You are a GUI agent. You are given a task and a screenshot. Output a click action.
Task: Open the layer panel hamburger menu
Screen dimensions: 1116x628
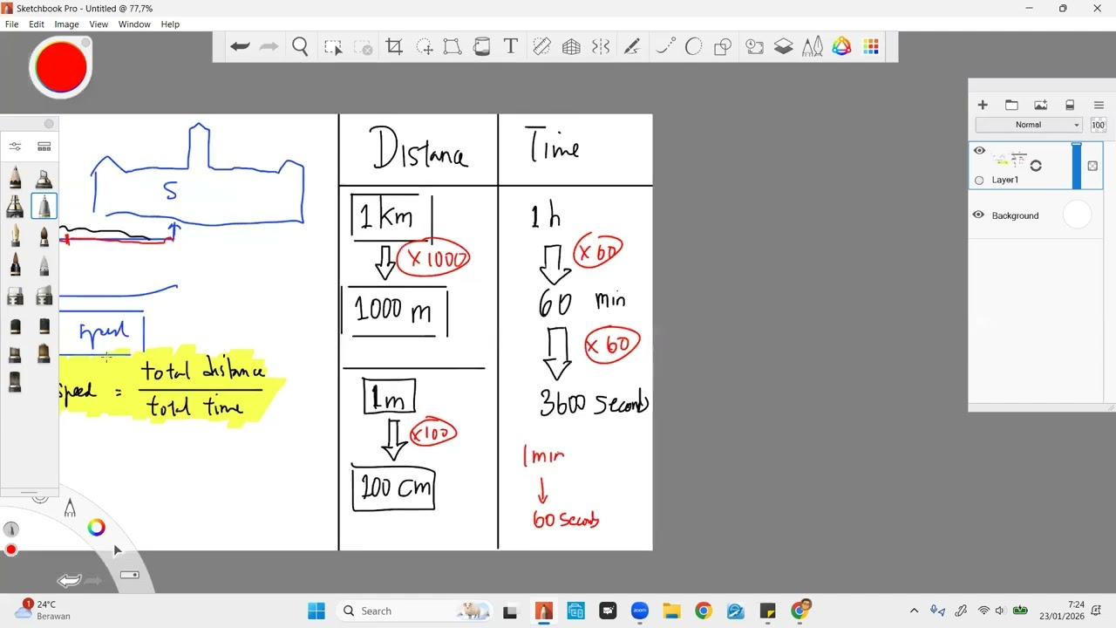tap(1099, 105)
